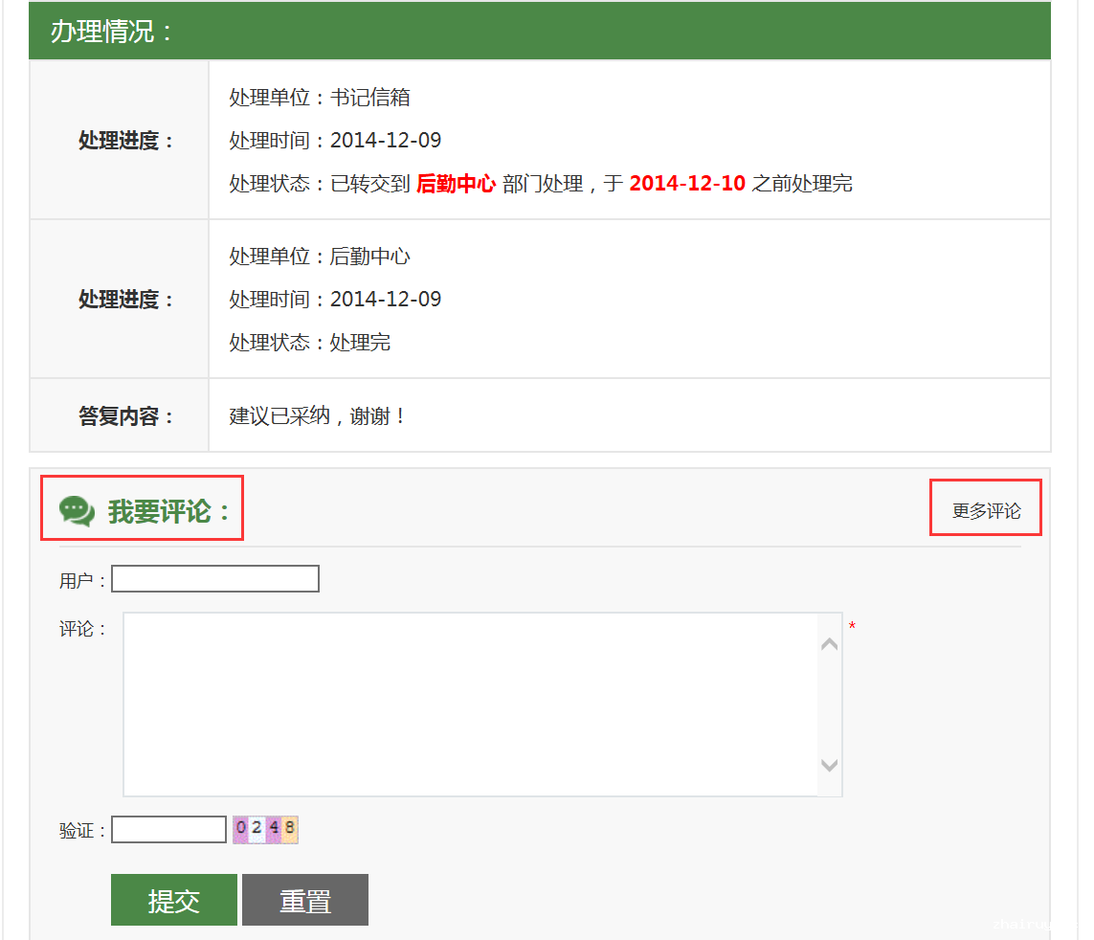
Task: Click the 办理情况 green header bar
Action: 540,32
